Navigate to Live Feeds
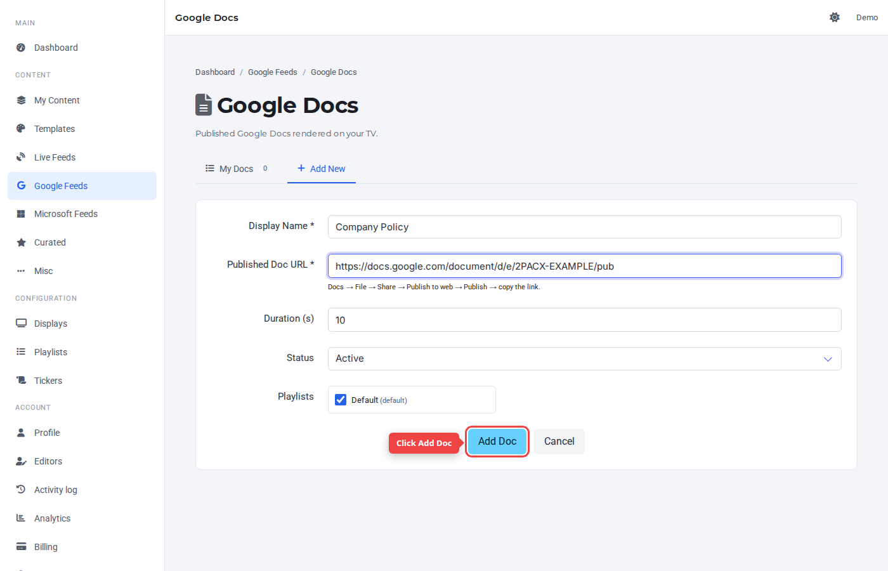Screen dimensions: 888x571 point(82,157)
